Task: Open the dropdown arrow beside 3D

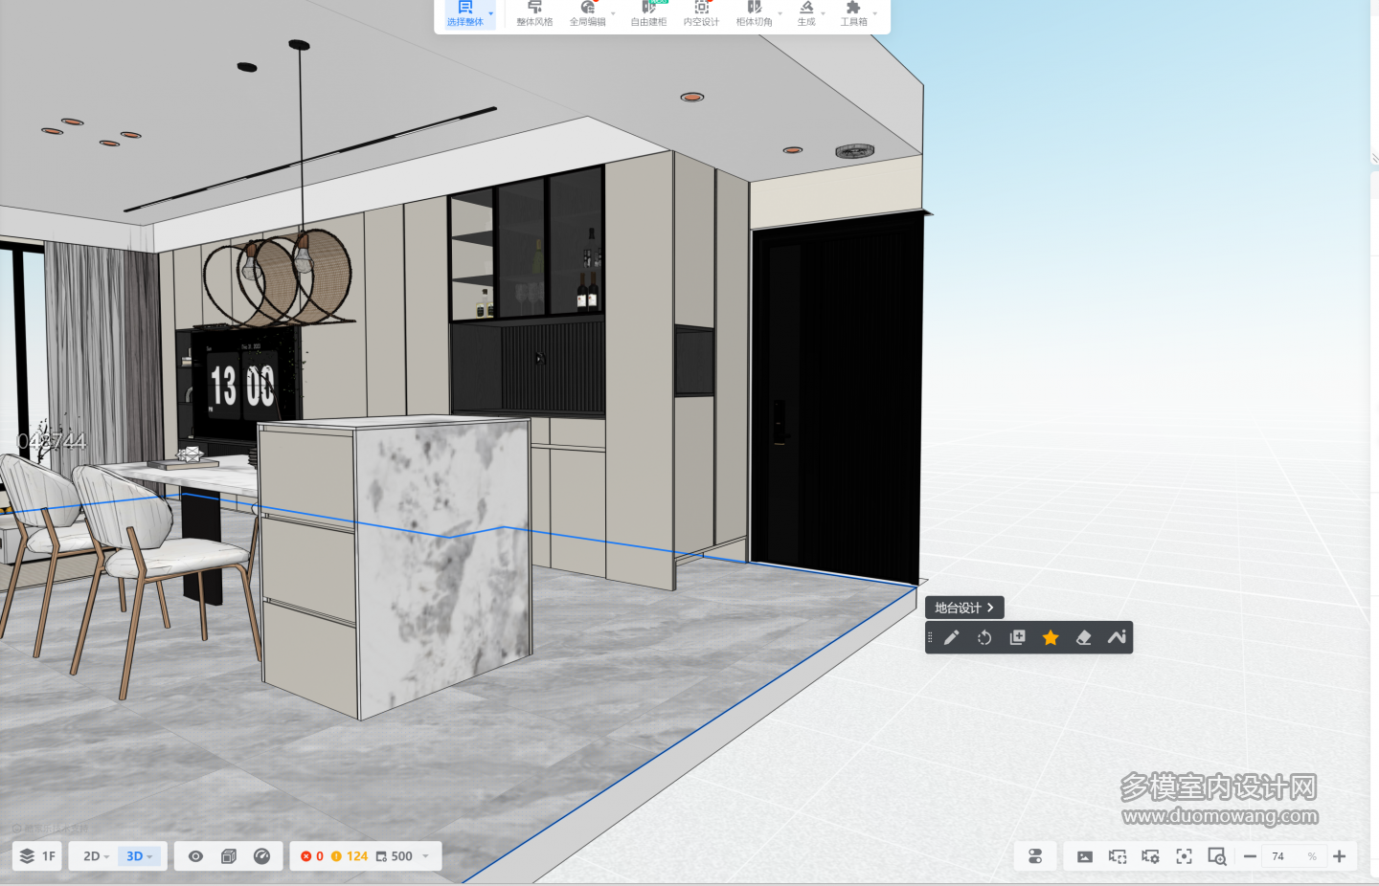Action: pos(149,857)
